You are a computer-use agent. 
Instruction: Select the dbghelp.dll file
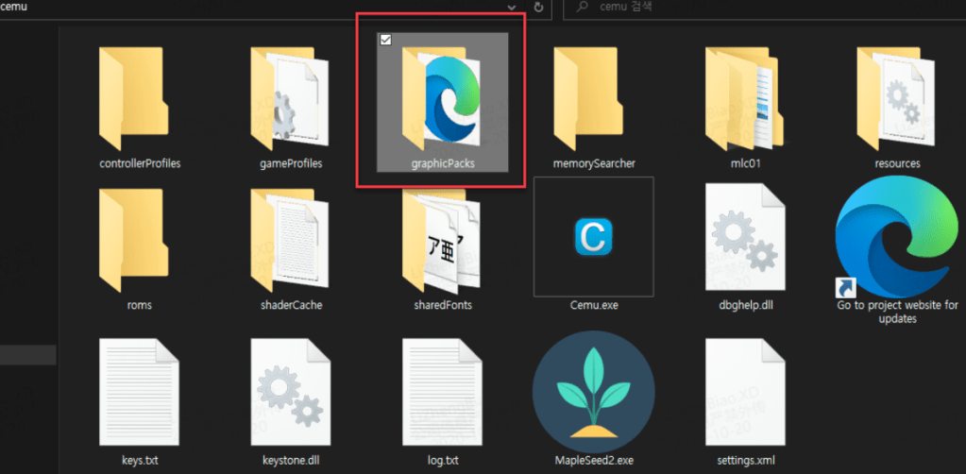(x=744, y=237)
